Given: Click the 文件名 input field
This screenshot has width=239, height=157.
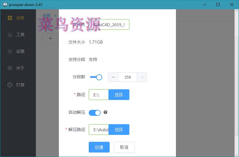Looking at the screenshot, I should (109, 25).
